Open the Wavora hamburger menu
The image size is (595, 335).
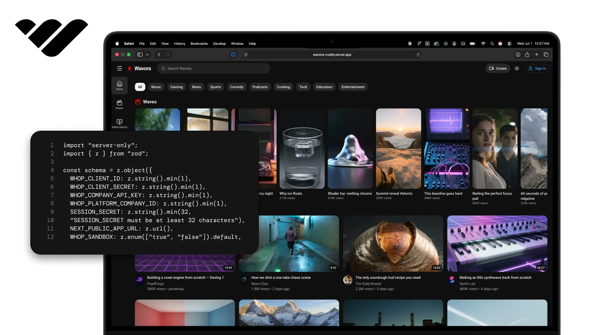(x=119, y=68)
